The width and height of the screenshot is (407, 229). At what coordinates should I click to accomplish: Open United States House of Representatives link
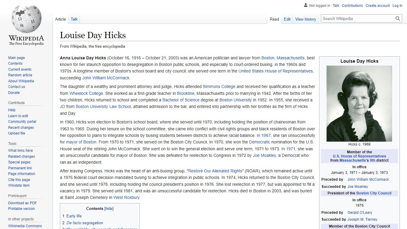[276, 71]
